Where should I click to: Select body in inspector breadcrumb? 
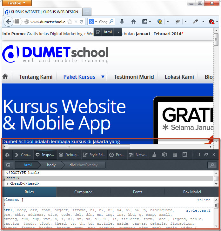51,165
